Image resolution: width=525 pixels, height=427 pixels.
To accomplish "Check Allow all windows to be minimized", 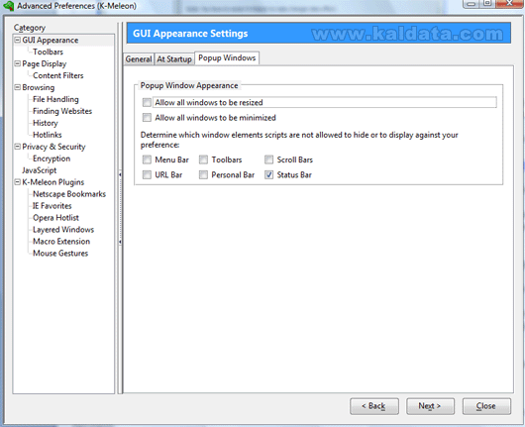I will 147,118.
